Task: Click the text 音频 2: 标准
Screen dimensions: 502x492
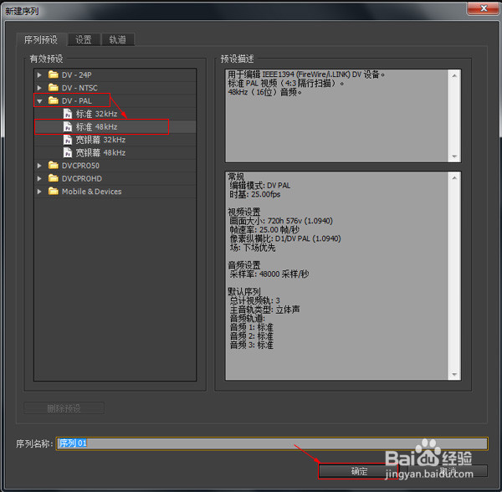Action: pyautogui.click(x=252, y=336)
